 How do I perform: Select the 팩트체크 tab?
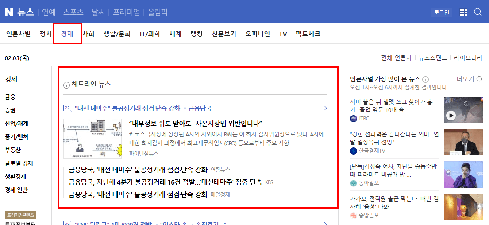[x=308, y=34]
